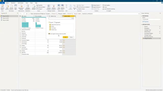Click the Keep Rows icon
The image size is (163, 91).
(59, 6)
